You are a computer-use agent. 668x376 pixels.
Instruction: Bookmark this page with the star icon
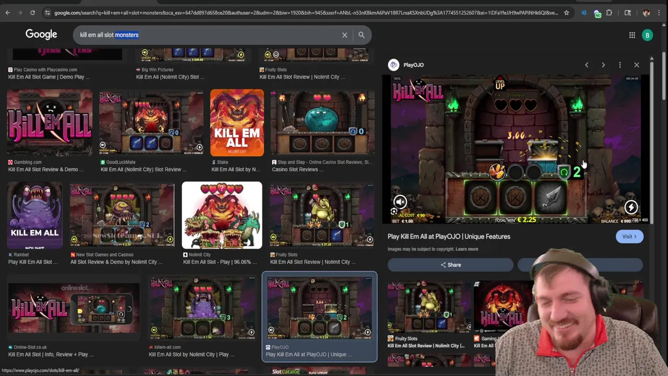click(566, 13)
